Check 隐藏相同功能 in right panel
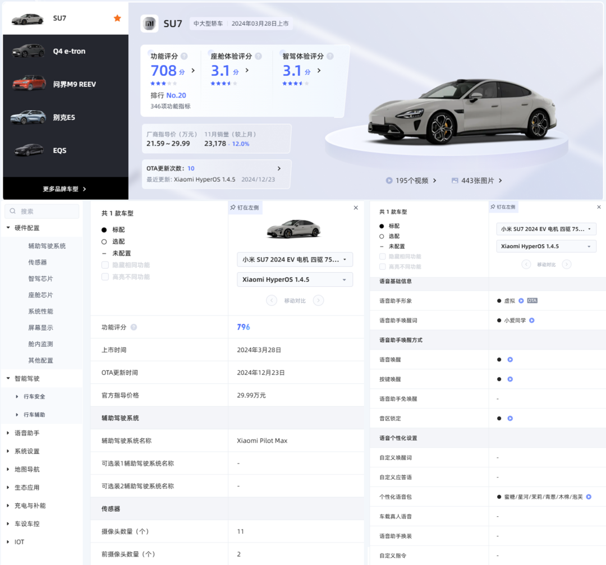The height and width of the screenshot is (565, 606). point(382,256)
